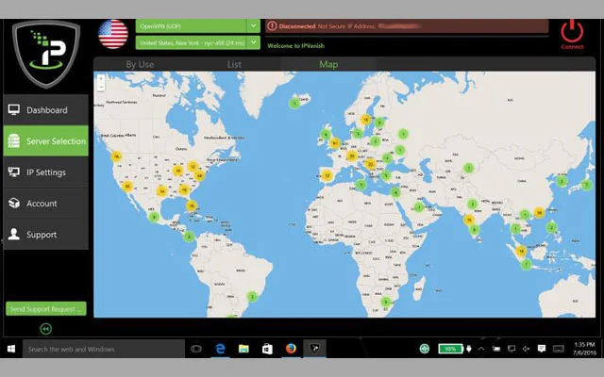This screenshot has height=377, width=604.
Task: Switch to the List tab
Action: click(234, 64)
